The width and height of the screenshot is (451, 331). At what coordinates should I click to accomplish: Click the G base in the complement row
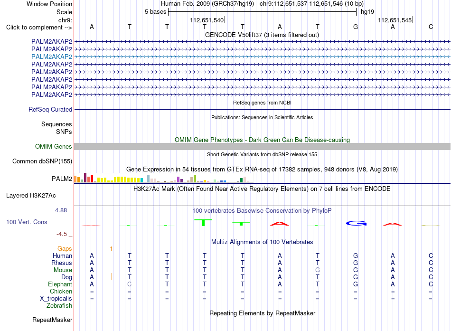click(356, 27)
